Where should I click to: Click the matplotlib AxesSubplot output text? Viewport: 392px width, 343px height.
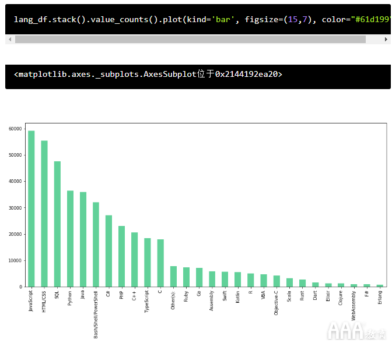point(148,75)
